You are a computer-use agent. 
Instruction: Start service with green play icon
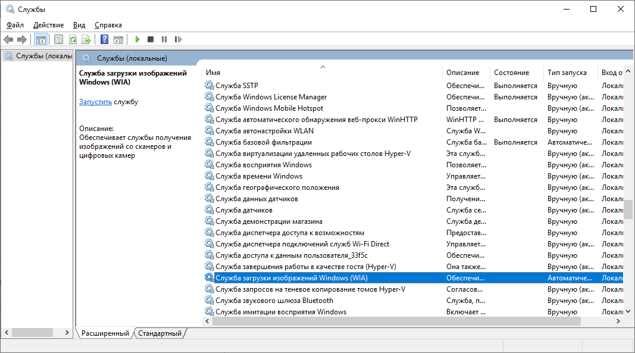[x=137, y=39]
